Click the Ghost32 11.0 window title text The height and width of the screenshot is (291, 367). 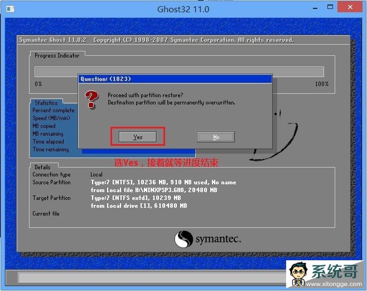(183, 9)
